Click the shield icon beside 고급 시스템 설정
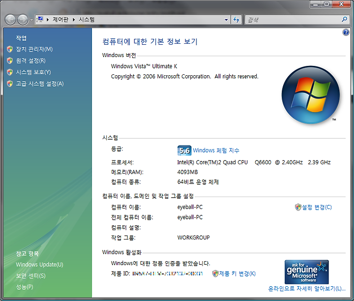354x301 pixels. [10, 84]
